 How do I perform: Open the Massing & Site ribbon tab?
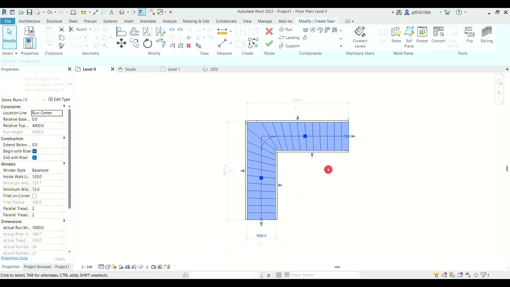[x=196, y=21]
